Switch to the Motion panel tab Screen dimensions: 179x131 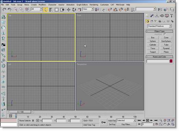click(x=162, y=16)
